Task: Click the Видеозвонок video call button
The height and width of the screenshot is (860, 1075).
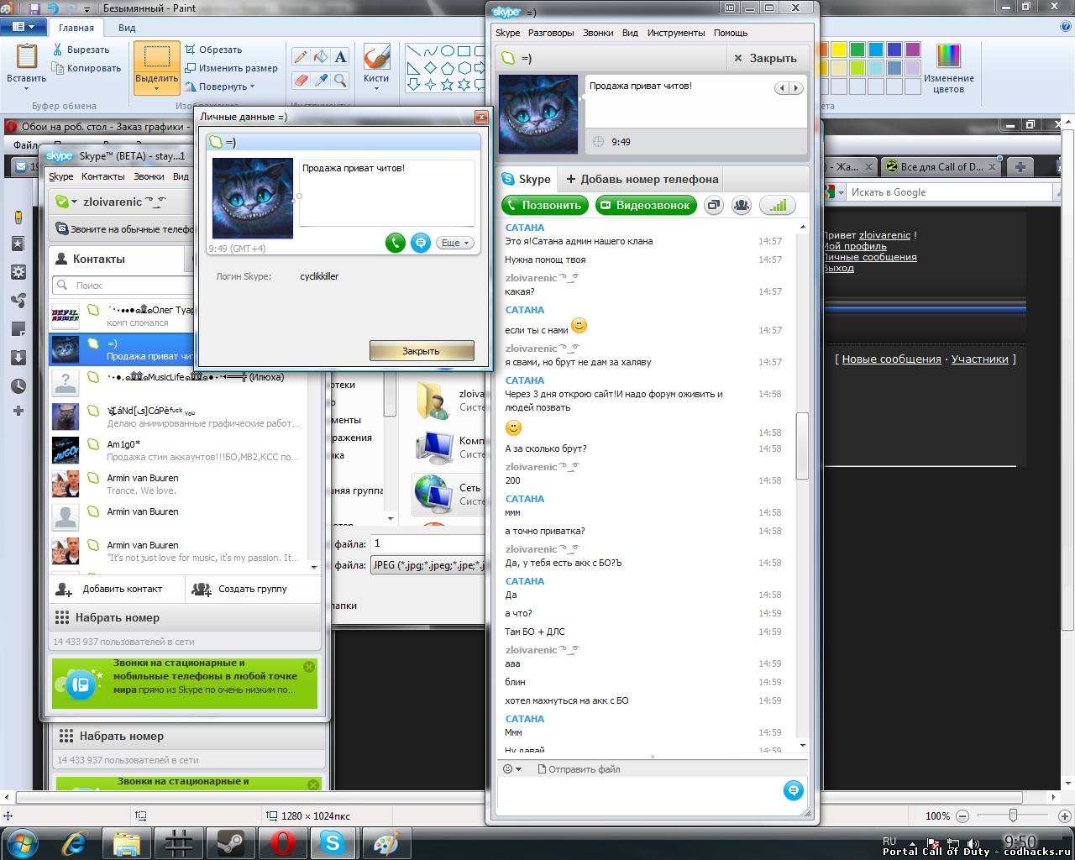Action: pos(647,205)
